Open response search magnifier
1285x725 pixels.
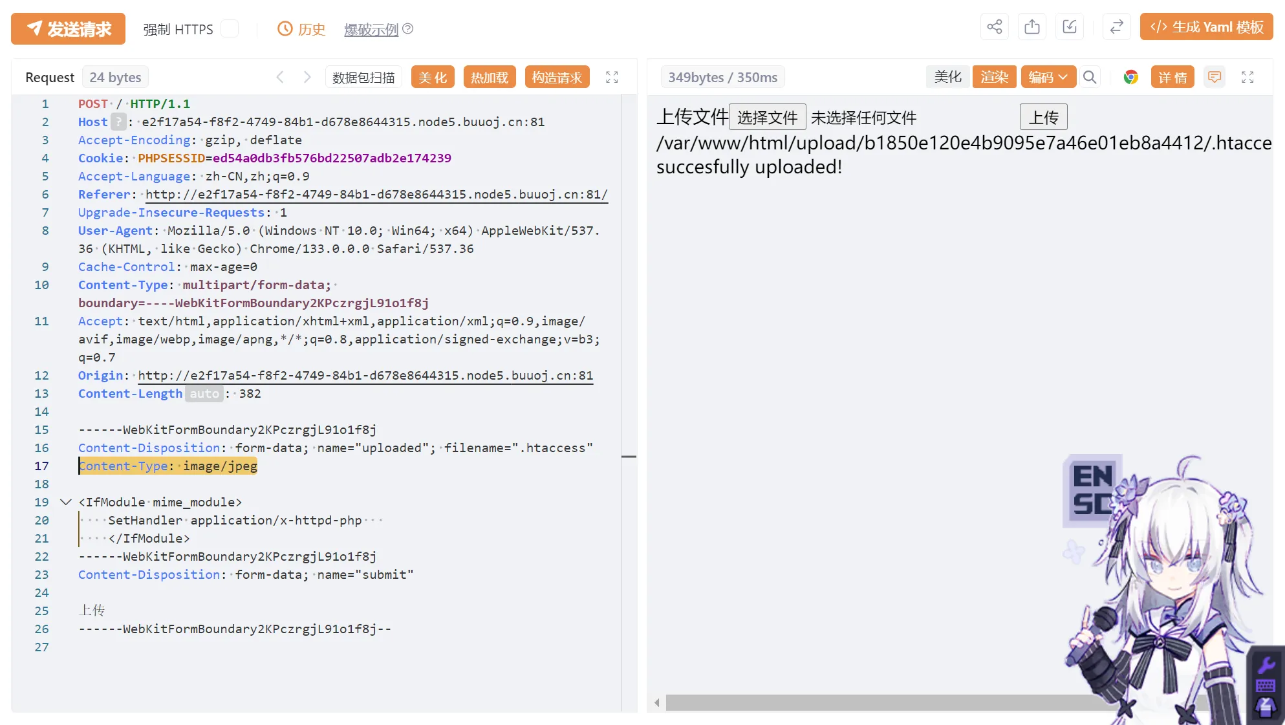(x=1090, y=77)
